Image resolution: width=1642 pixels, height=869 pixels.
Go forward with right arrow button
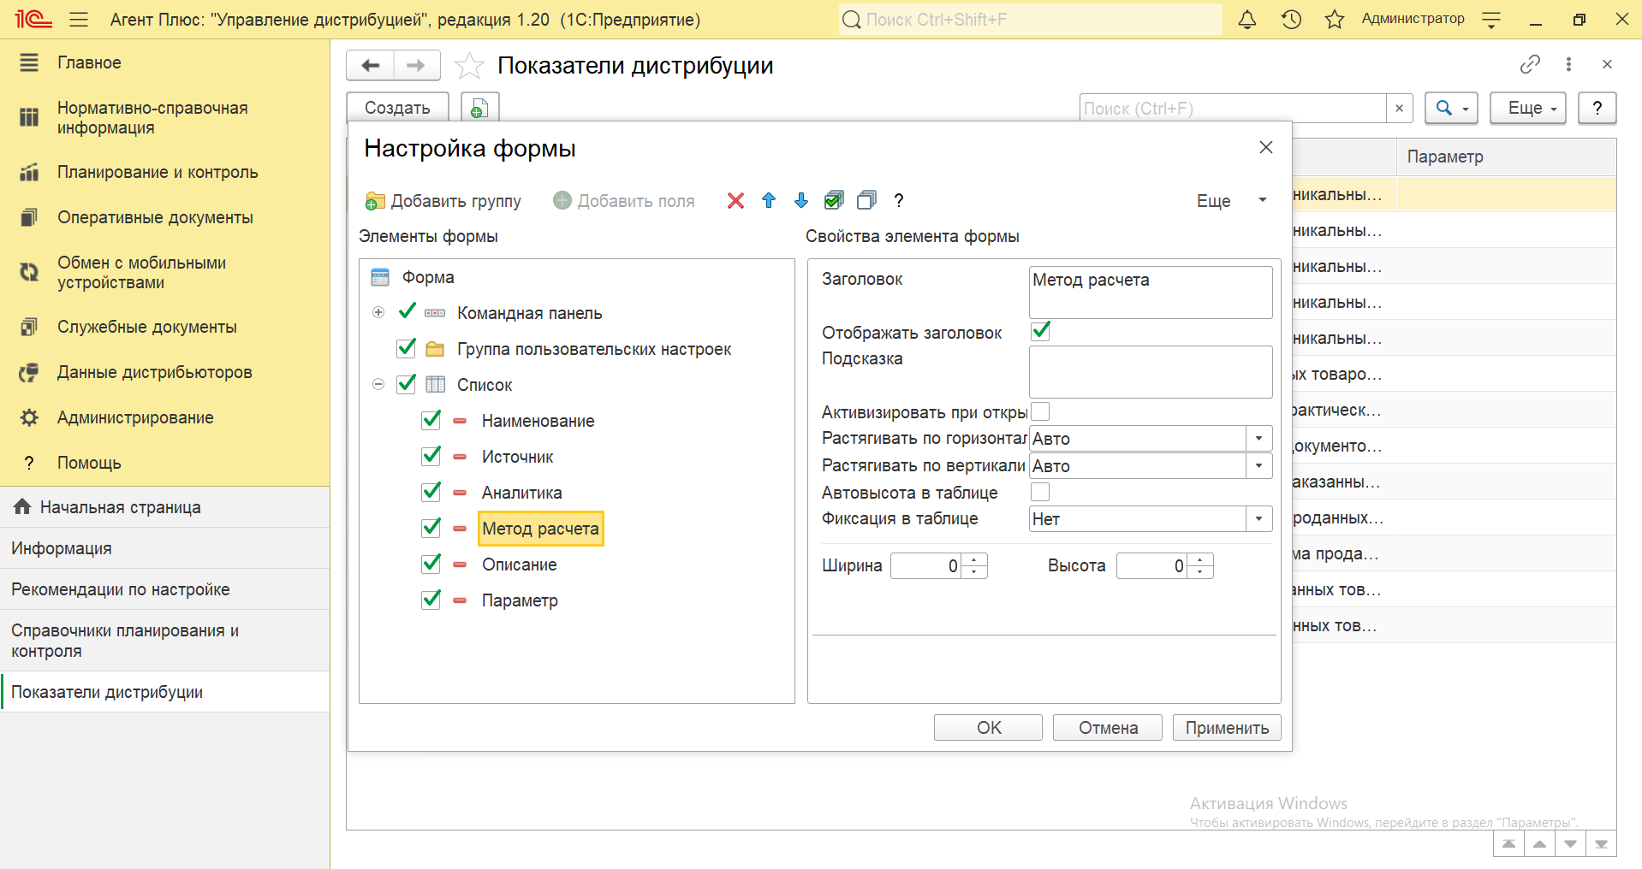(416, 65)
